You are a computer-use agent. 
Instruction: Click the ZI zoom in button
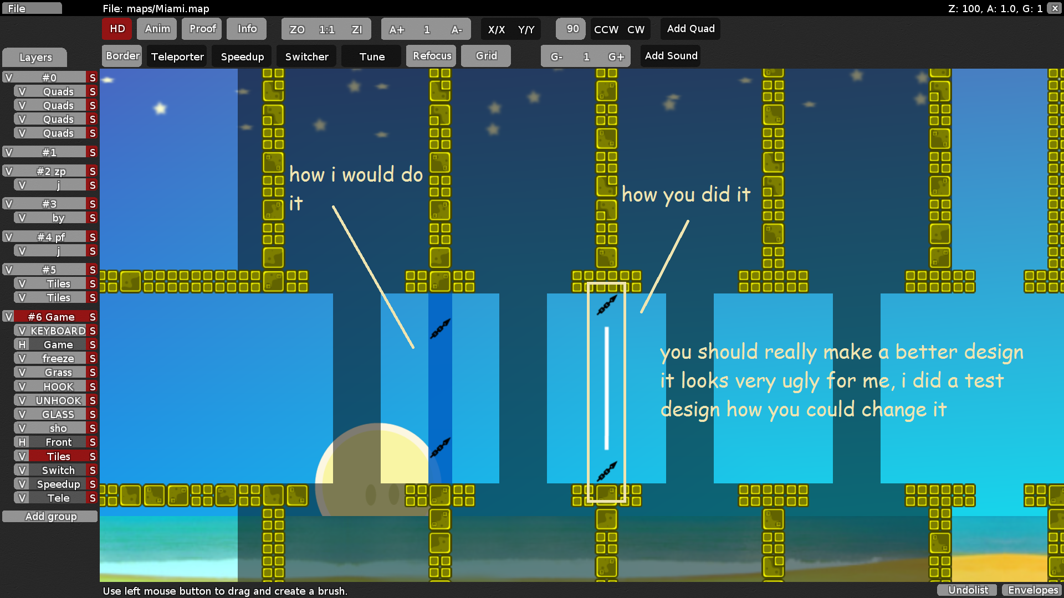click(x=357, y=29)
